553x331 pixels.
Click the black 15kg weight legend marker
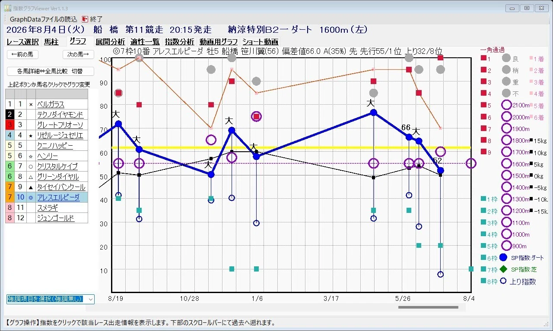[531, 141]
